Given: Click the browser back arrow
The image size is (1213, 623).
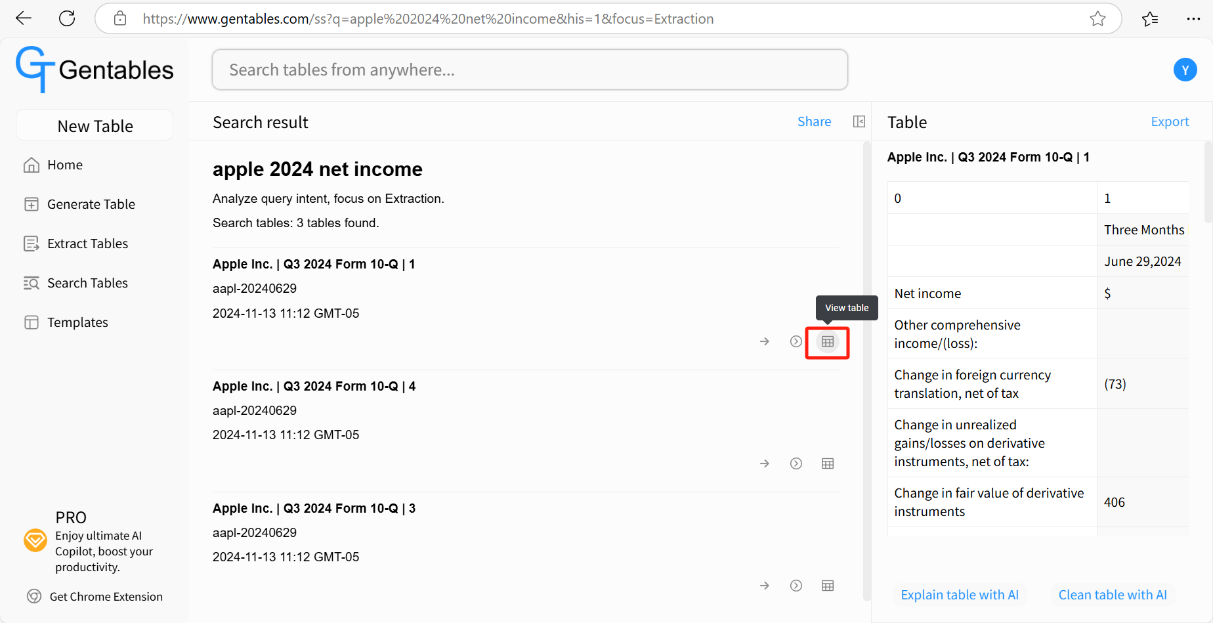Looking at the screenshot, I should pos(24,18).
